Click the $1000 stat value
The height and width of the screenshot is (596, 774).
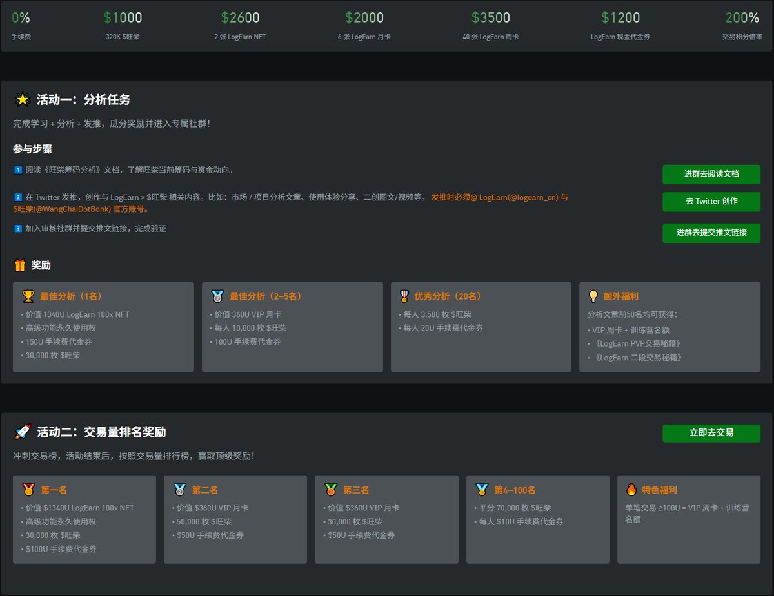[123, 18]
